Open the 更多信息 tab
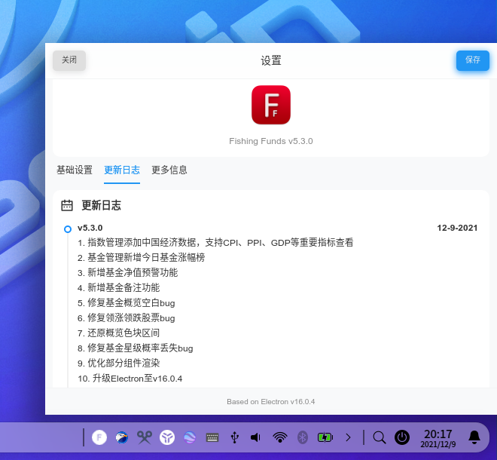This screenshot has height=460, width=497. (x=169, y=170)
